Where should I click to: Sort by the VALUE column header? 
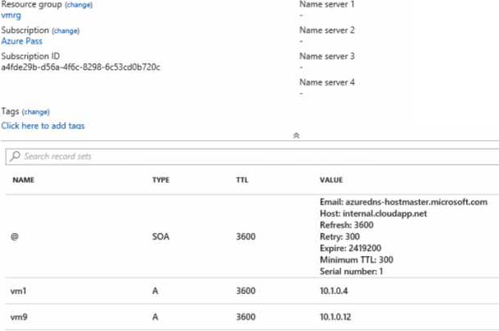(331, 179)
